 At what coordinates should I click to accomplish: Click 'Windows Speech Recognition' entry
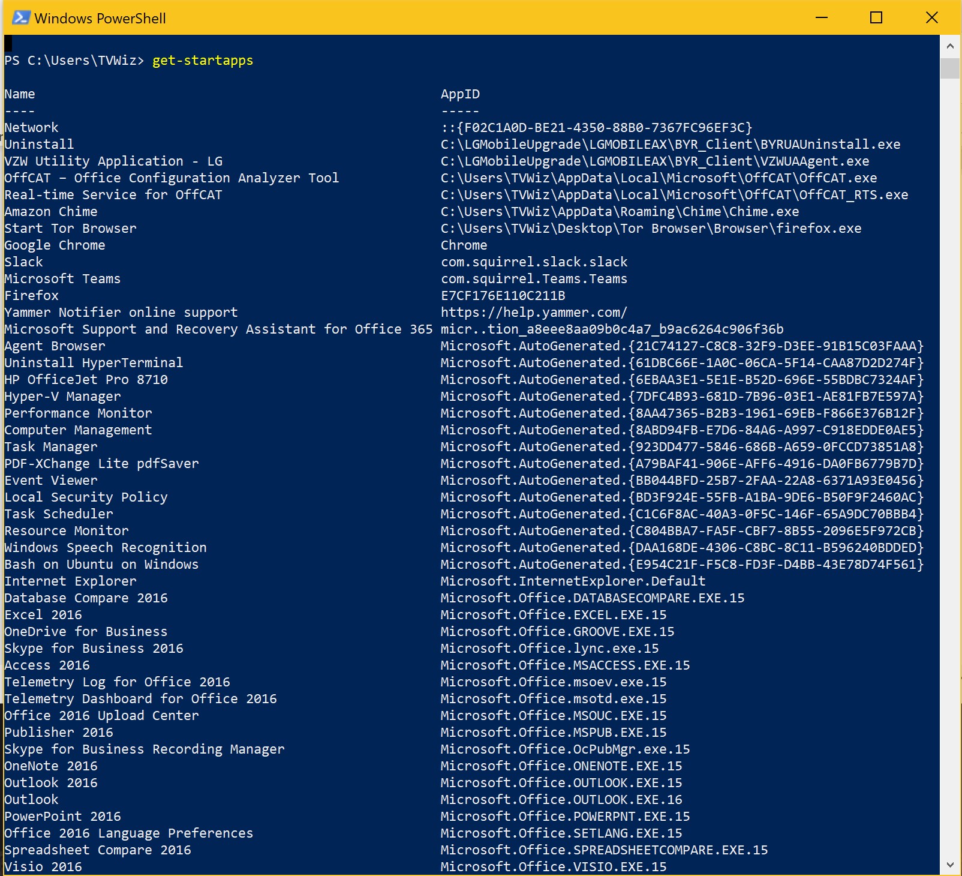(106, 548)
